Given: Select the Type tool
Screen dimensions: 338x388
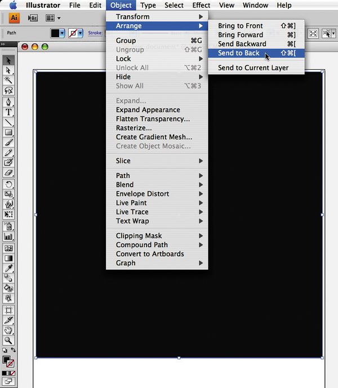Looking at the screenshot, I should pos(9,112).
